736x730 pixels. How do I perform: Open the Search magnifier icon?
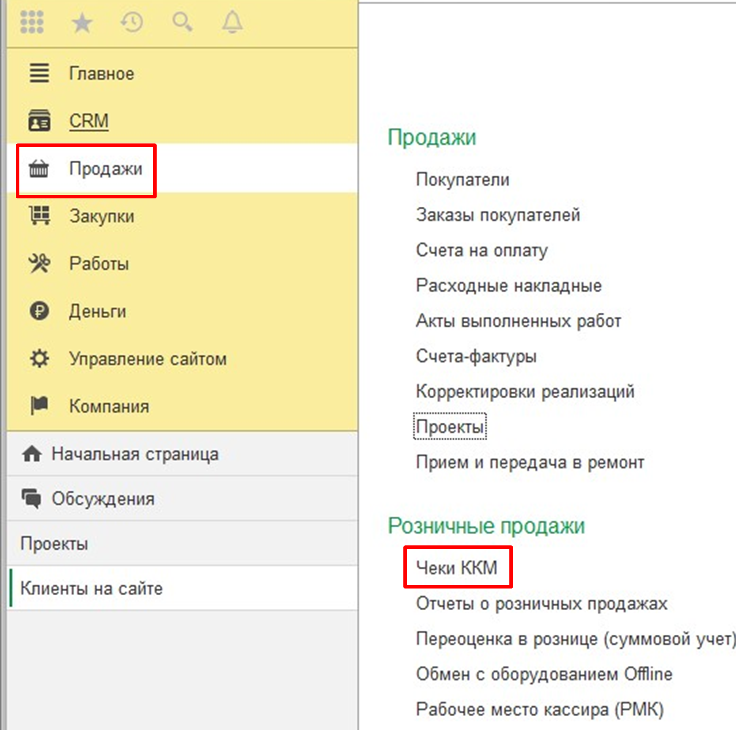[x=182, y=22]
